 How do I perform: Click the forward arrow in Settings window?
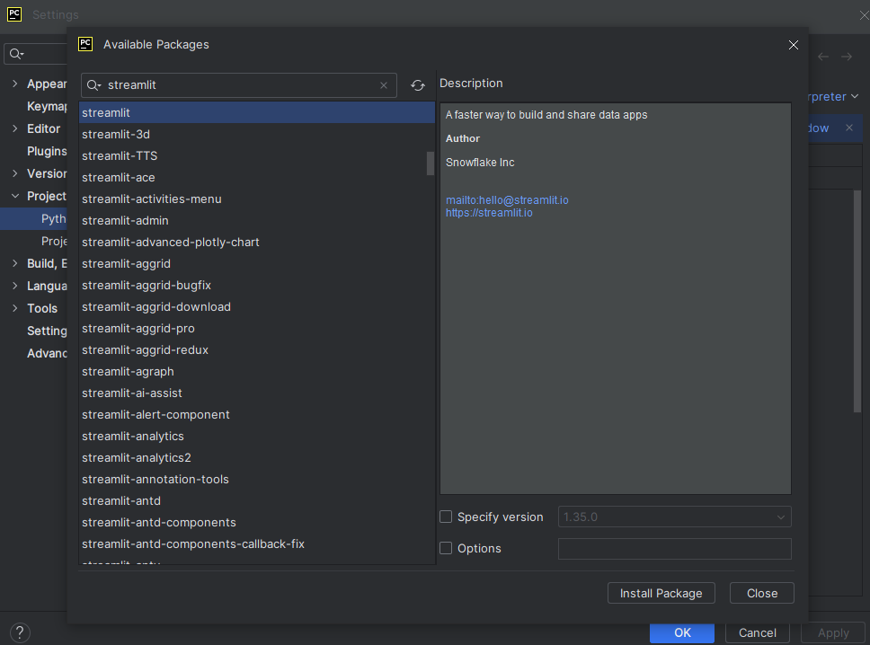click(x=846, y=57)
